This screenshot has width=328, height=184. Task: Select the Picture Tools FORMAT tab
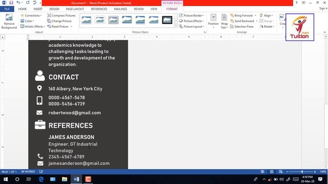pos(172,9)
